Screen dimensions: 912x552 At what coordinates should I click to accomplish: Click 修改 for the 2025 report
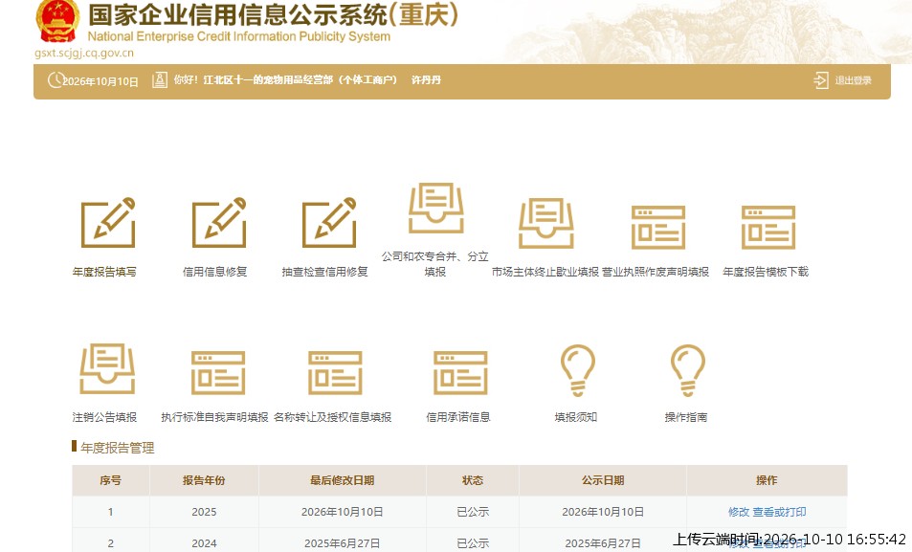pyautogui.click(x=739, y=512)
